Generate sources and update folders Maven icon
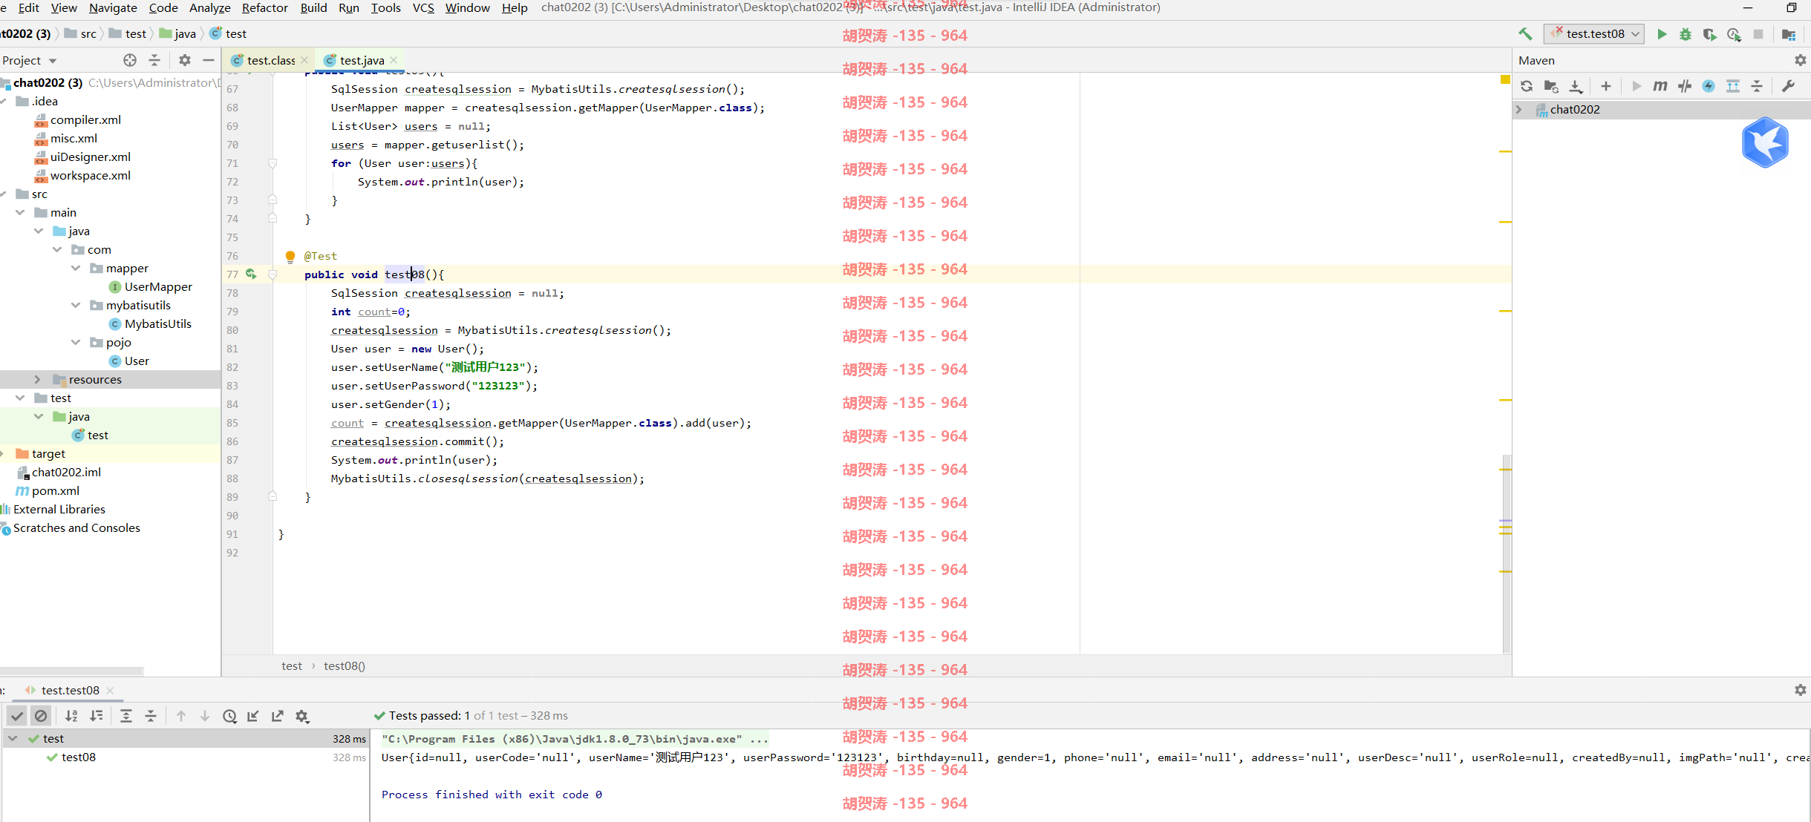 (x=1551, y=86)
